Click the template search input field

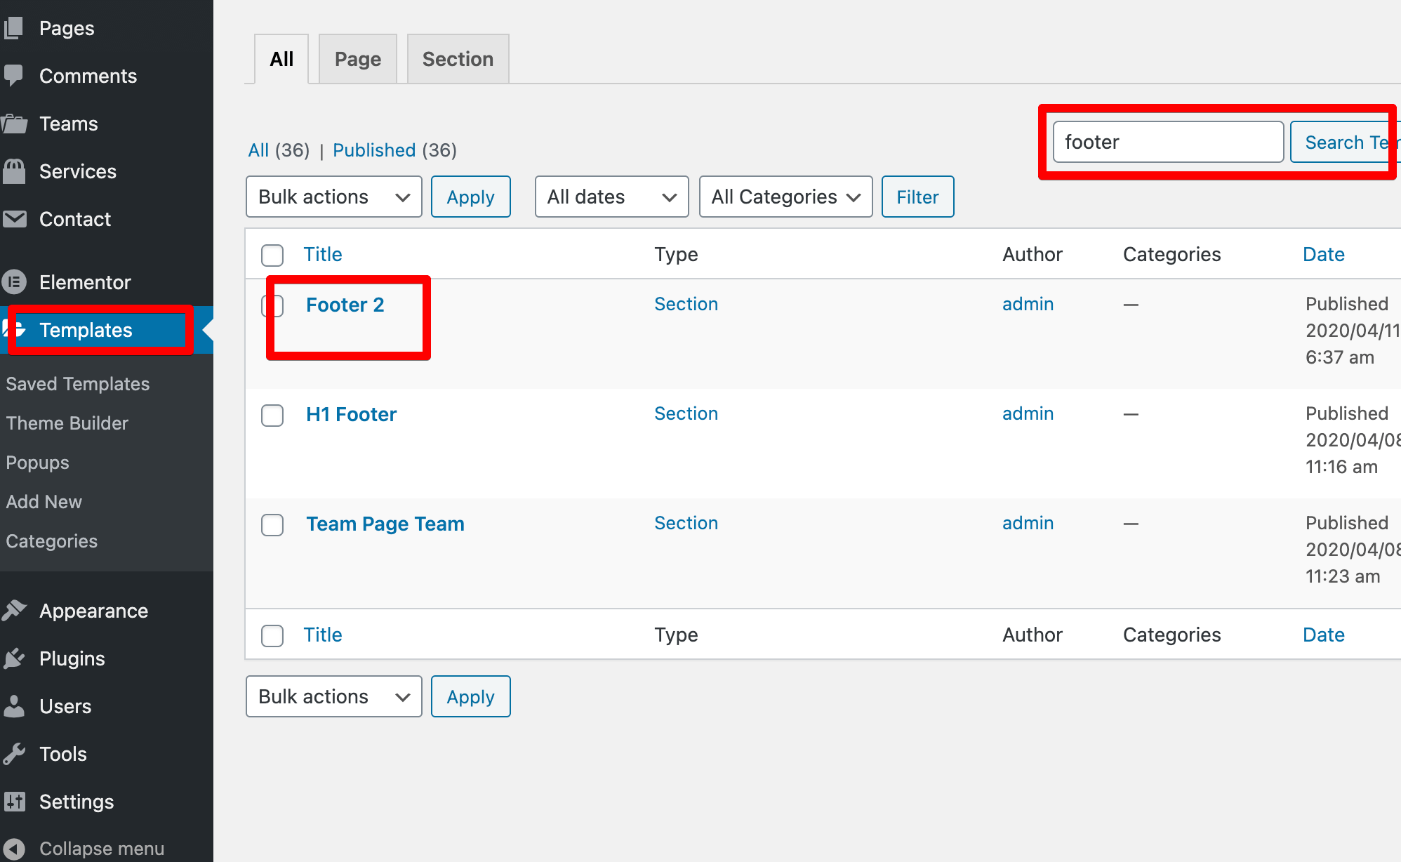1168,142
